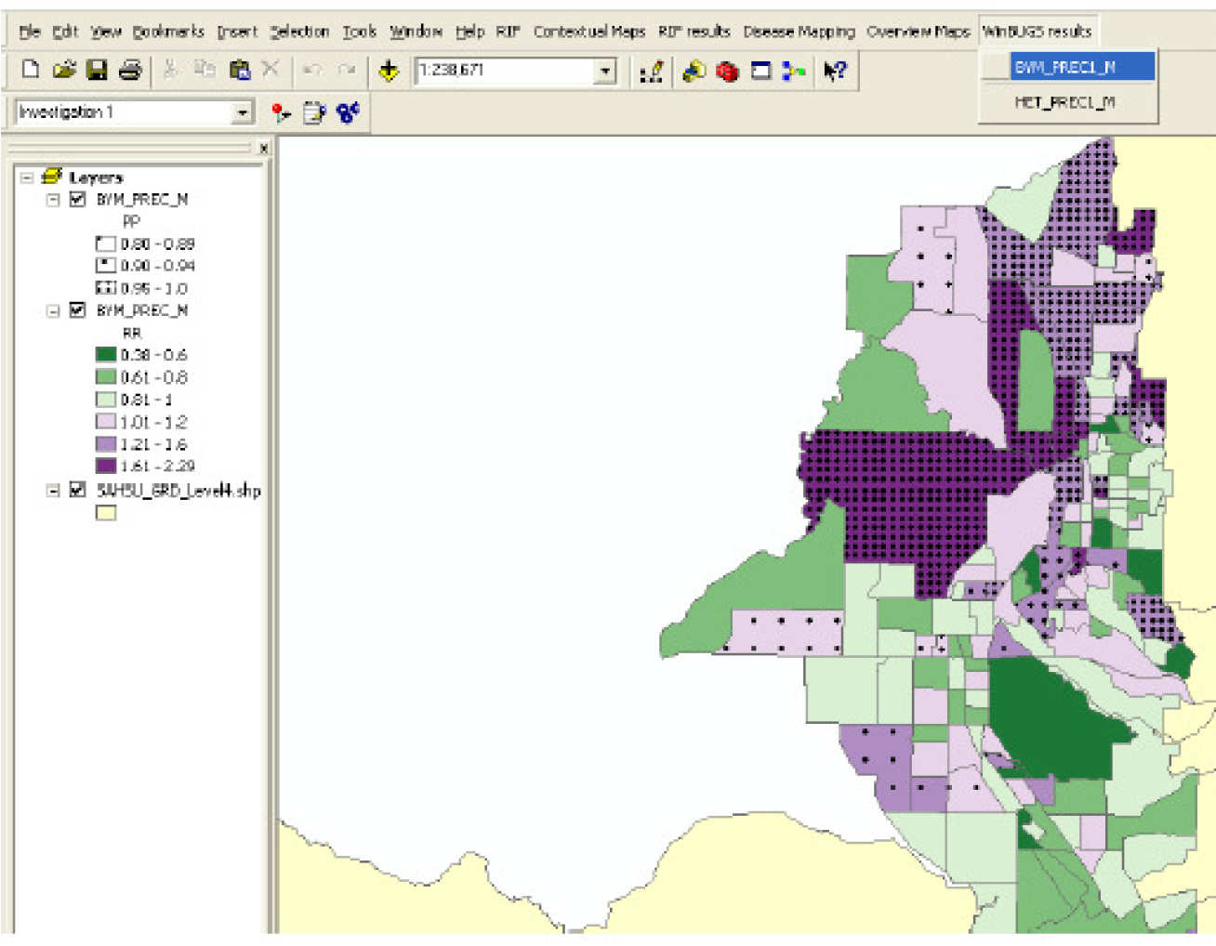Click the yellow Add Data icon
The width and height of the screenshot is (1216, 946).
tap(389, 71)
